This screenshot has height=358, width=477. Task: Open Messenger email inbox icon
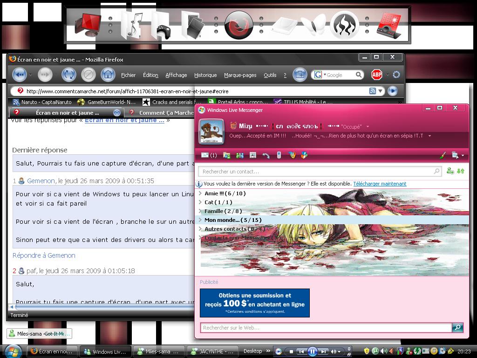pos(205,155)
